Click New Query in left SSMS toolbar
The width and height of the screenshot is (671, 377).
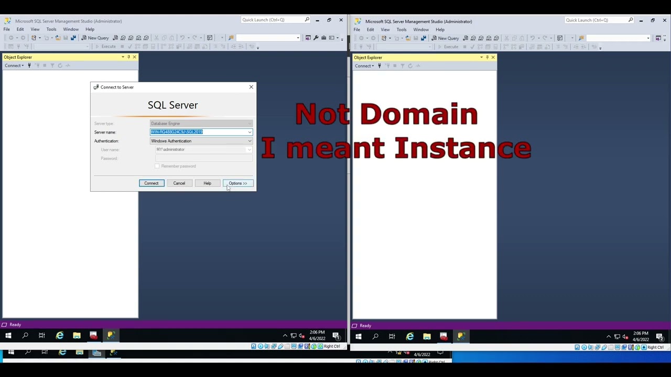(x=95, y=38)
